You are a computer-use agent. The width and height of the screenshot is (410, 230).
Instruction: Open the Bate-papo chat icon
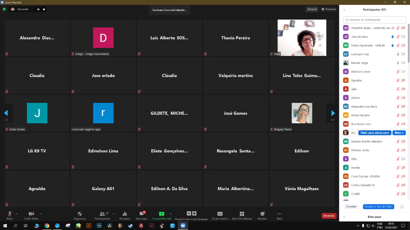[142, 214]
